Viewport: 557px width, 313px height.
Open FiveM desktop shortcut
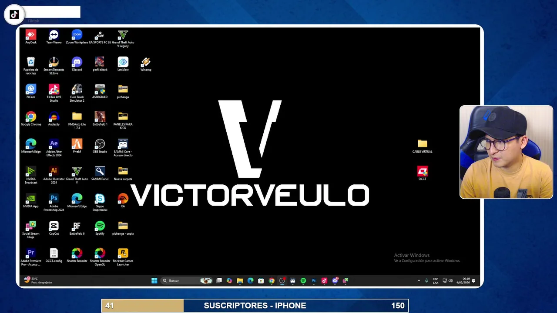pos(77,146)
